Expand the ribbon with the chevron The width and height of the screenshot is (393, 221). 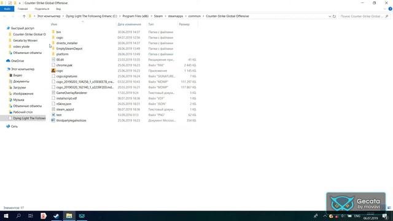385,9
